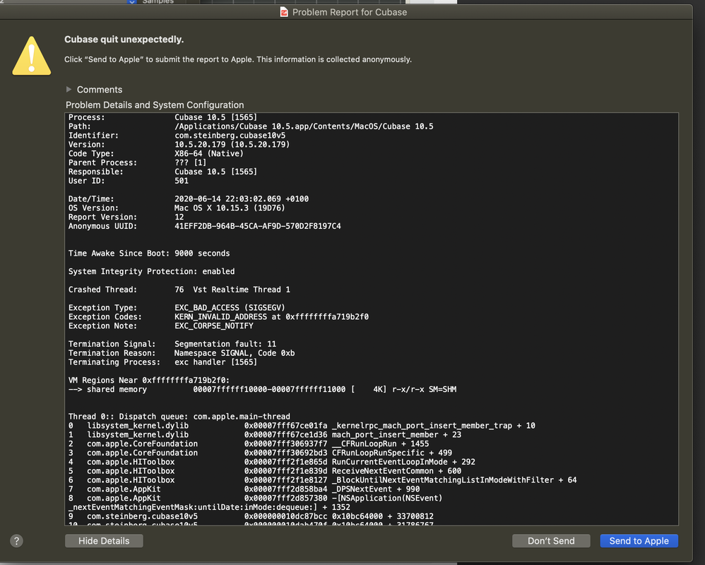Image resolution: width=705 pixels, height=565 pixels.
Task: Click the 'Click "Send to Apple" to submit' description text
Action: pyautogui.click(x=238, y=59)
